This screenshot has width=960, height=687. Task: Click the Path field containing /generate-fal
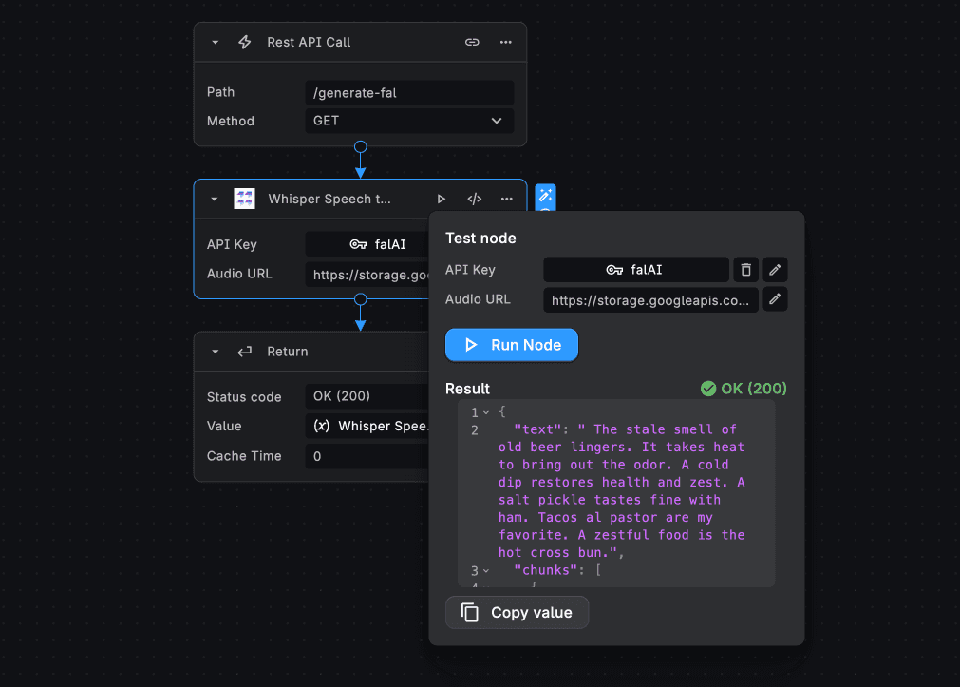click(x=409, y=93)
